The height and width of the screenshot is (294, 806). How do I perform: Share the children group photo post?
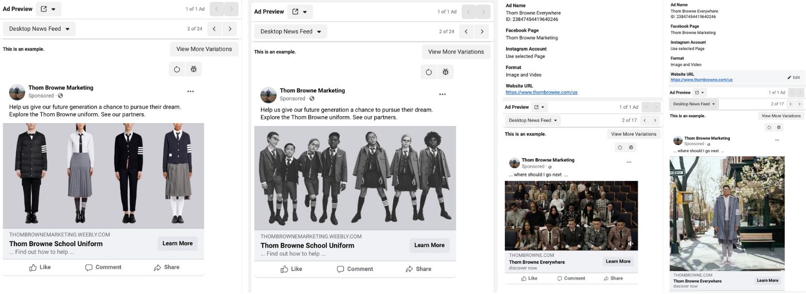tap(418, 269)
